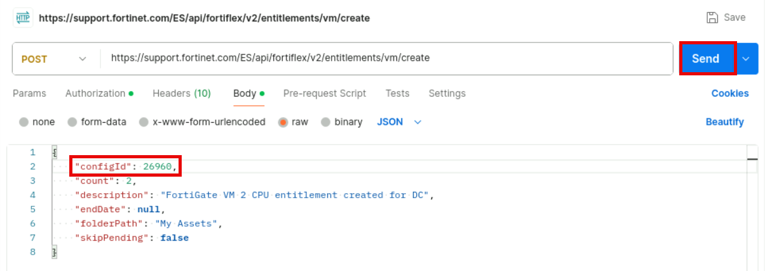765x271 pixels.
Task: Click the "folderPath" key in the body
Action: (108, 224)
